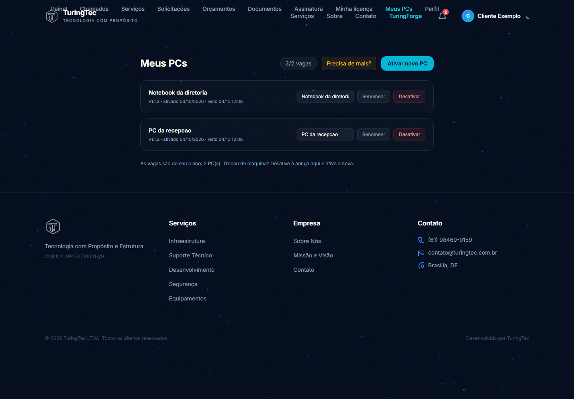574x399 pixels.
Task: Open Documentos from the navigation bar
Action: [265, 9]
